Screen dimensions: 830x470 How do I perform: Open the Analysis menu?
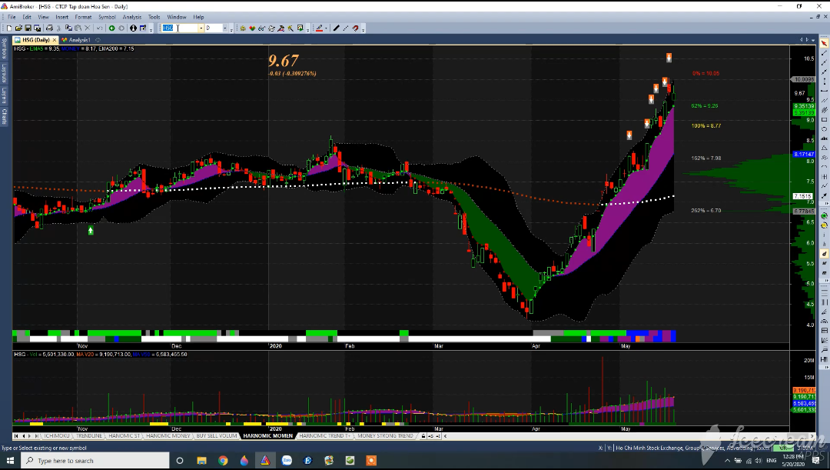point(132,17)
